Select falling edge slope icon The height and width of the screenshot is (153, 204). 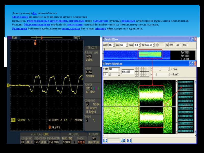[x=94, y=120]
